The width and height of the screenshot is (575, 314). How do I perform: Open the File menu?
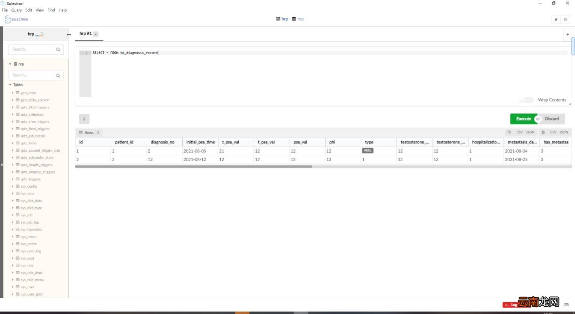(x=5, y=10)
